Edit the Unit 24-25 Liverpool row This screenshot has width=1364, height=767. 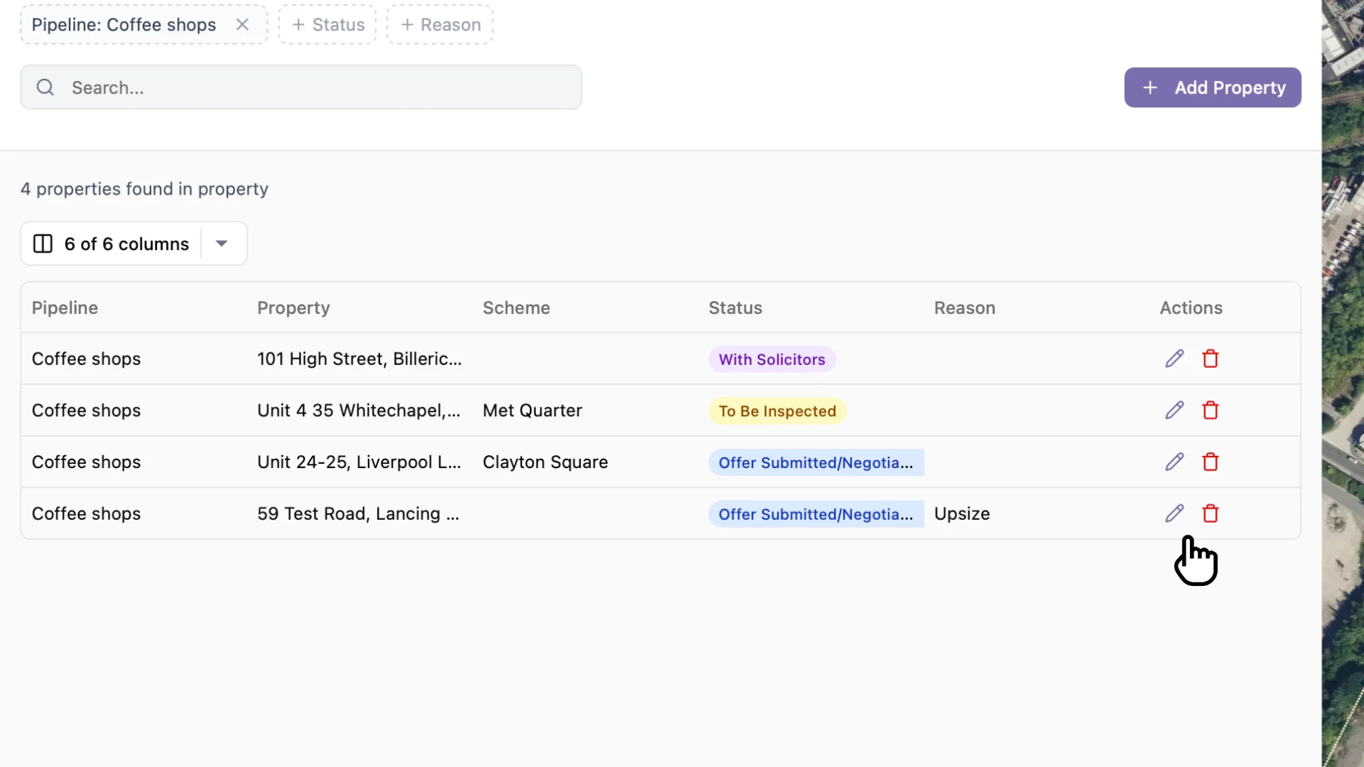pyautogui.click(x=1174, y=462)
